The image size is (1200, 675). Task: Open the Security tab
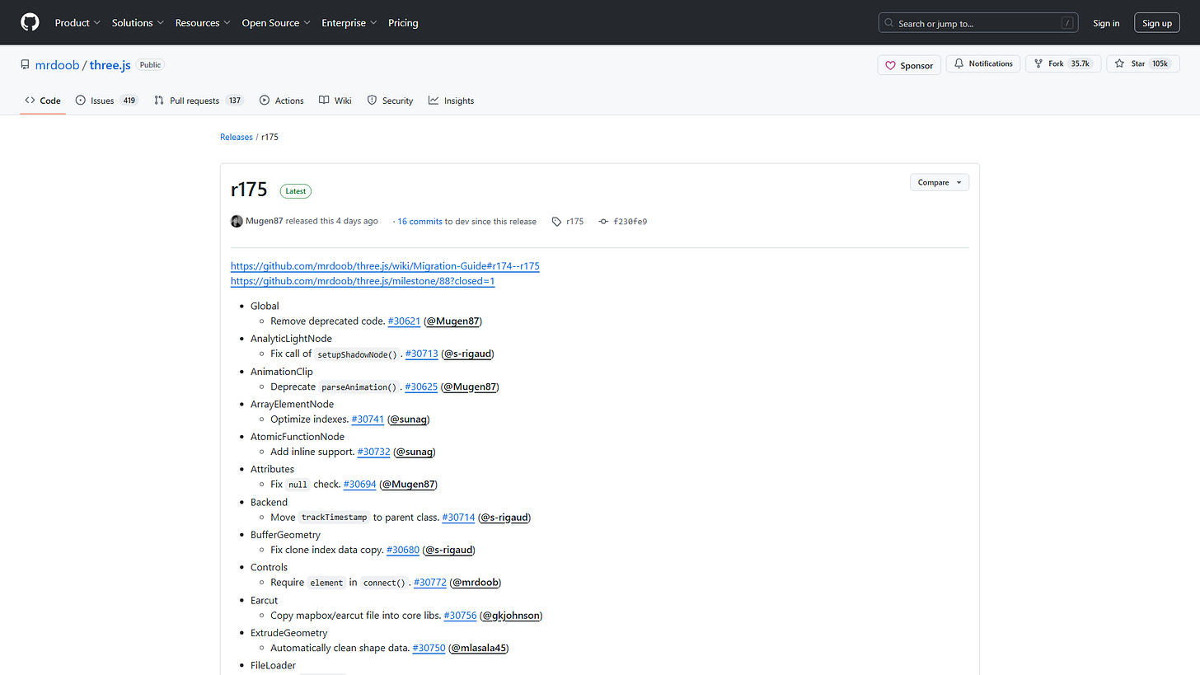click(x=390, y=101)
